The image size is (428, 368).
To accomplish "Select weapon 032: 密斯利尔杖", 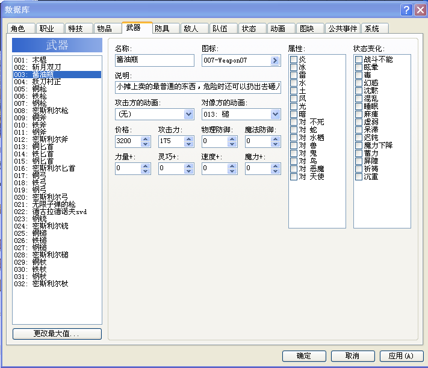I will coord(57,284).
